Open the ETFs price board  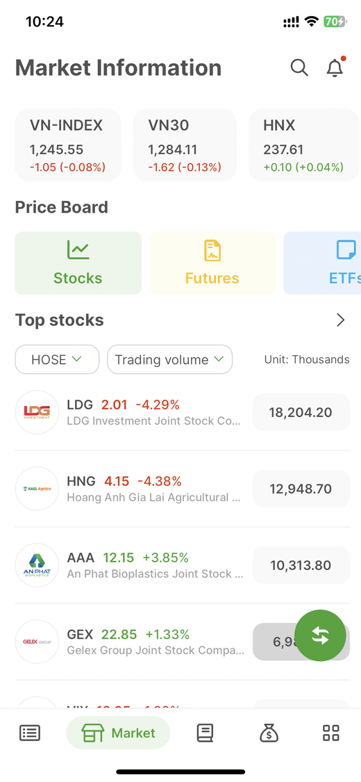coord(322,263)
